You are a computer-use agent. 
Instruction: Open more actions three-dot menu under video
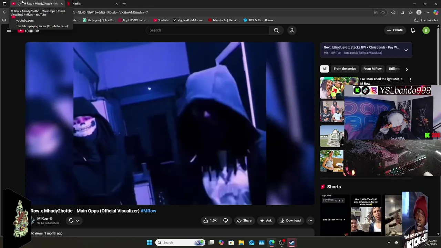310,220
